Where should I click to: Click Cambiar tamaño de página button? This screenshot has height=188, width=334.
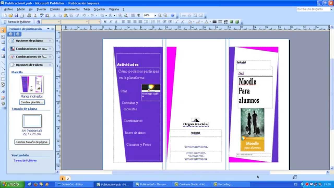tap(32, 142)
